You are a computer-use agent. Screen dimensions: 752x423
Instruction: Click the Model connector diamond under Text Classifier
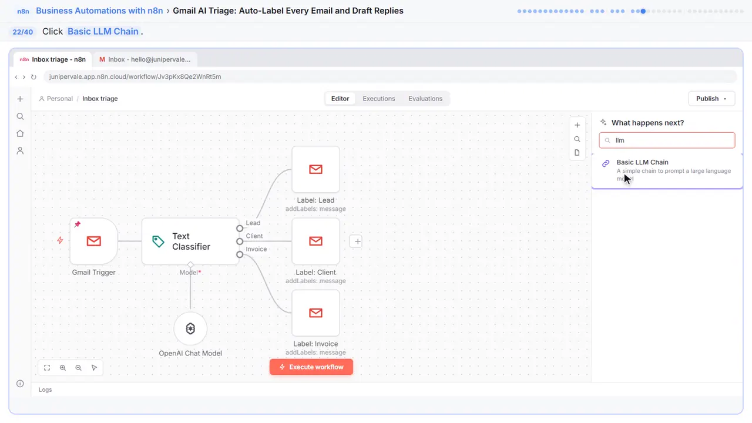click(x=190, y=264)
